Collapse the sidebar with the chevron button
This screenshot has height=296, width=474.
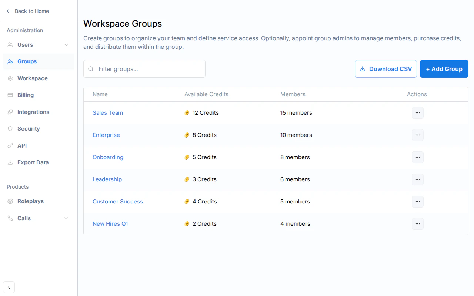9,287
